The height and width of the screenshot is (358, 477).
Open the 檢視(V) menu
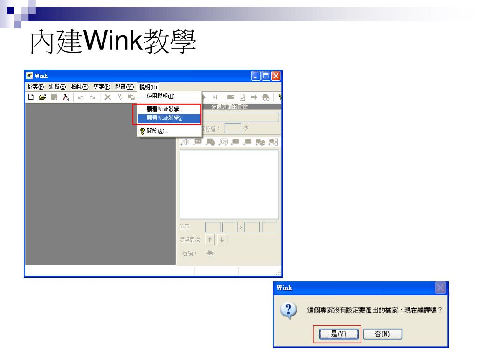click(x=80, y=87)
